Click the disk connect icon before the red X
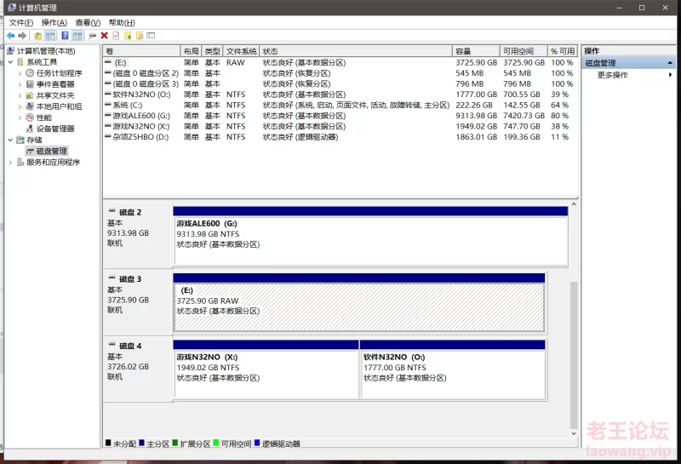This screenshot has width=681, height=464. tap(92, 36)
